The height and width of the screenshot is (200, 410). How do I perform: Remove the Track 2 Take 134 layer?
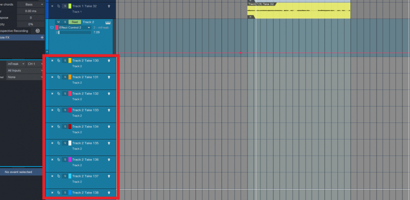coord(52,126)
